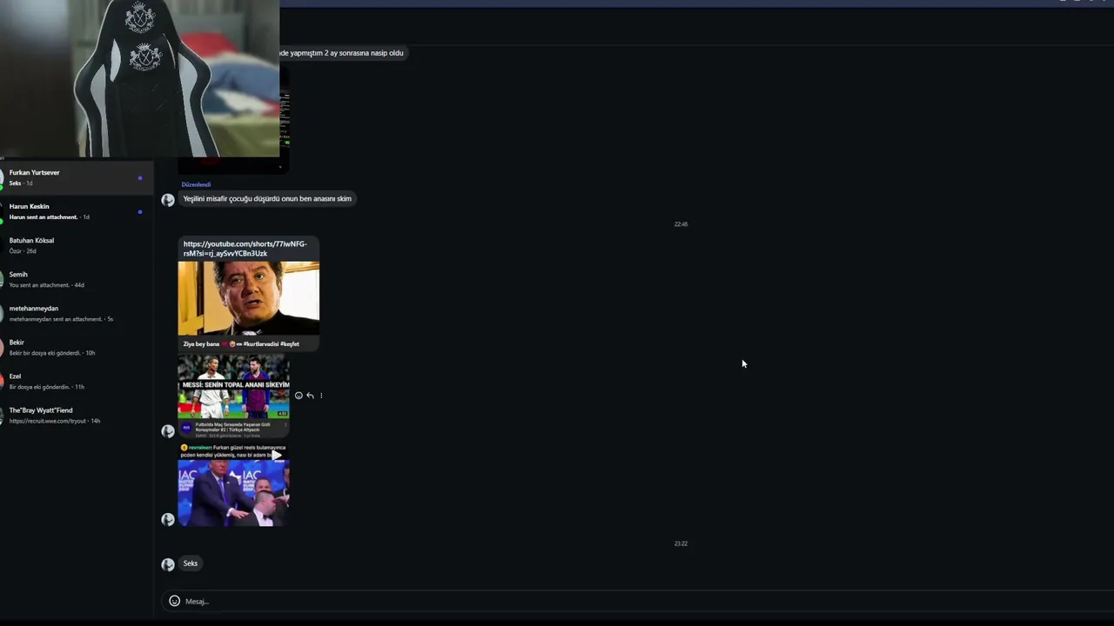Image resolution: width=1114 pixels, height=626 pixels.
Task: Click the 23:22 timestamp
Action: pyautogui.click(x=681, y=543)
